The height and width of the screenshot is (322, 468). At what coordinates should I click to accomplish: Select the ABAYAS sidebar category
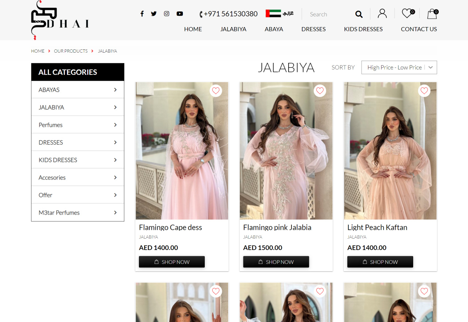[78, 90]
